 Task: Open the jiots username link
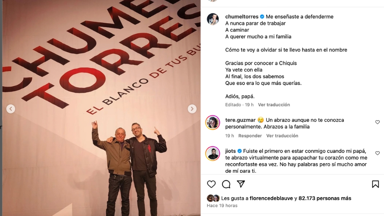point(230,151)
